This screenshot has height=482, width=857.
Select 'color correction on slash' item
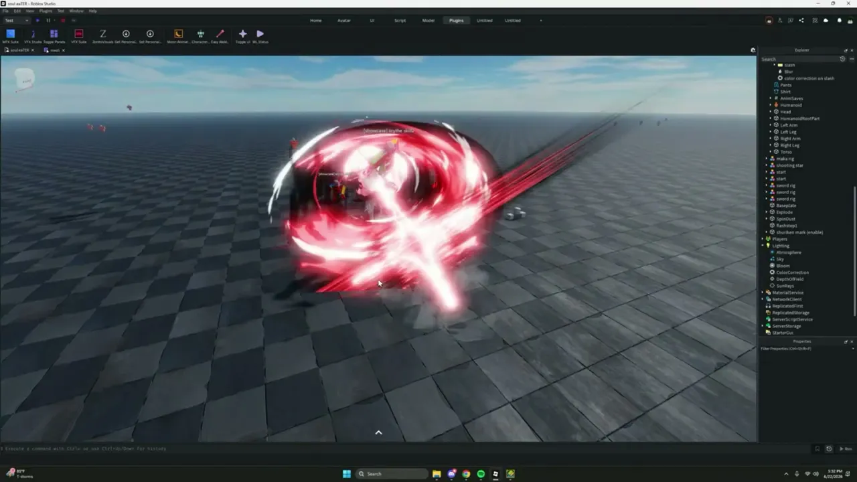(809, 78)
